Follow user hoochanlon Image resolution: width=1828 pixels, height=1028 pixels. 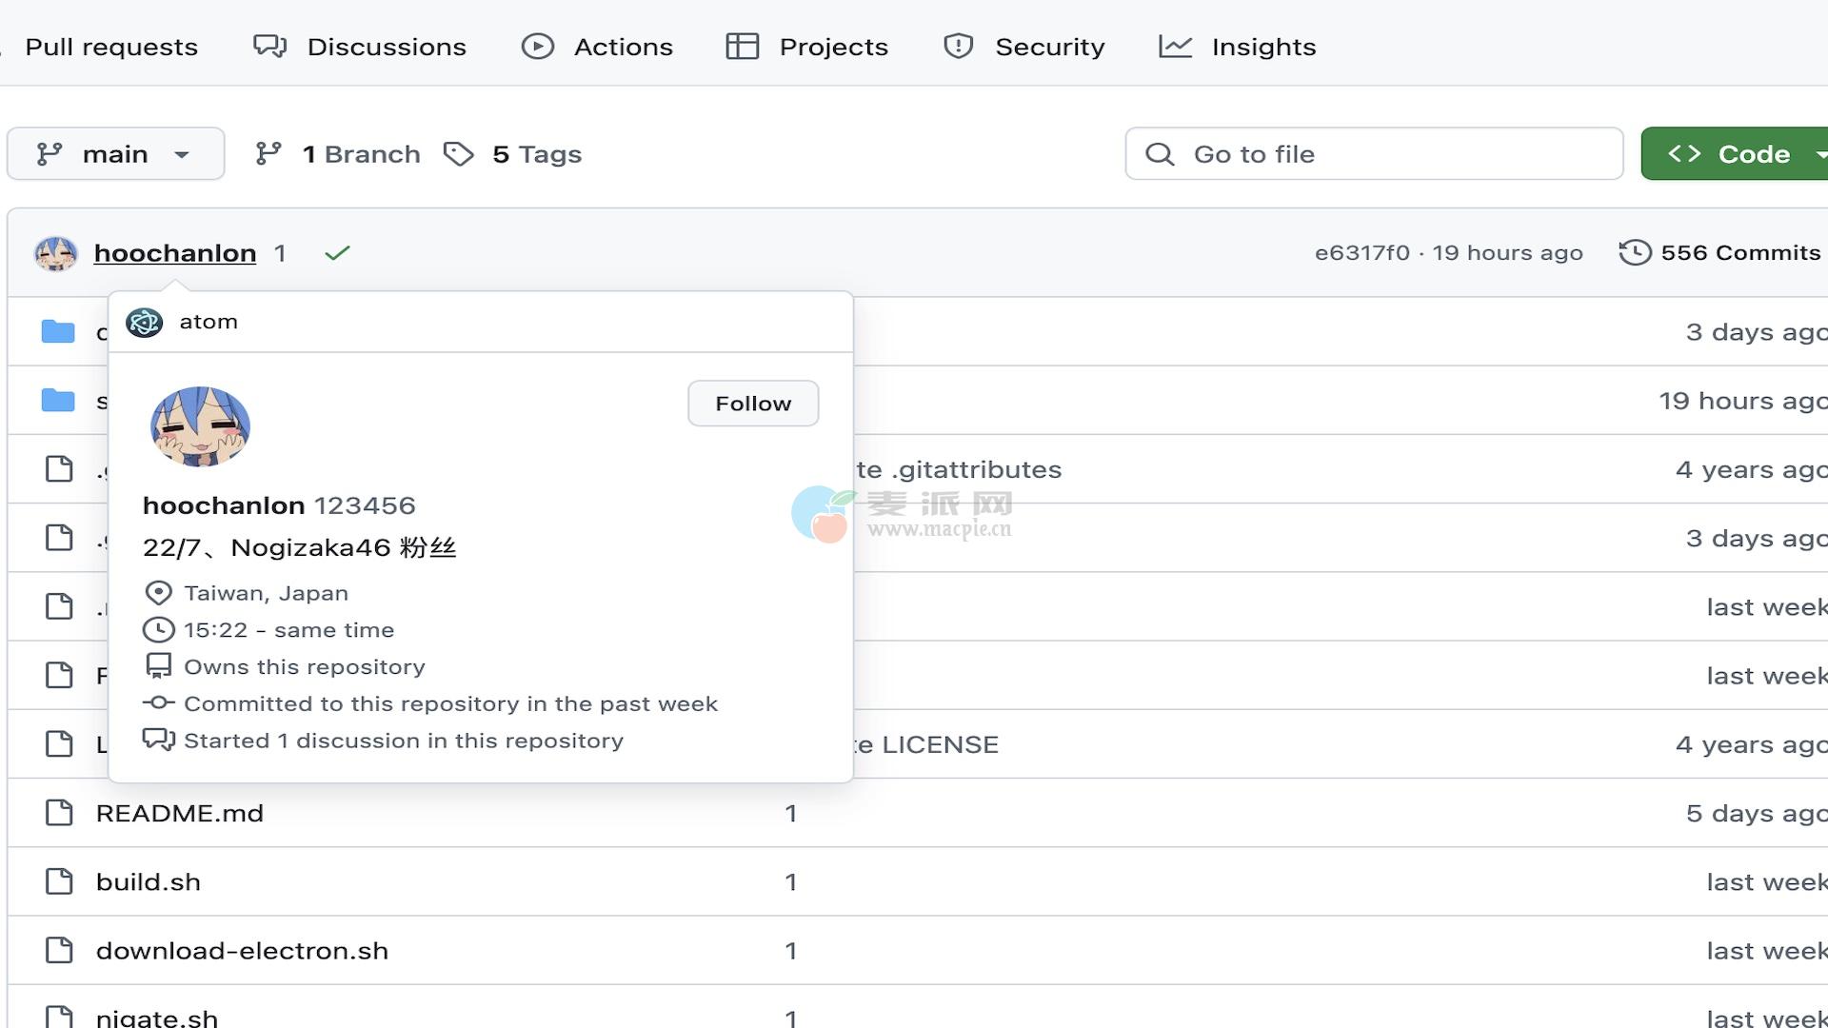coord(752,404)
